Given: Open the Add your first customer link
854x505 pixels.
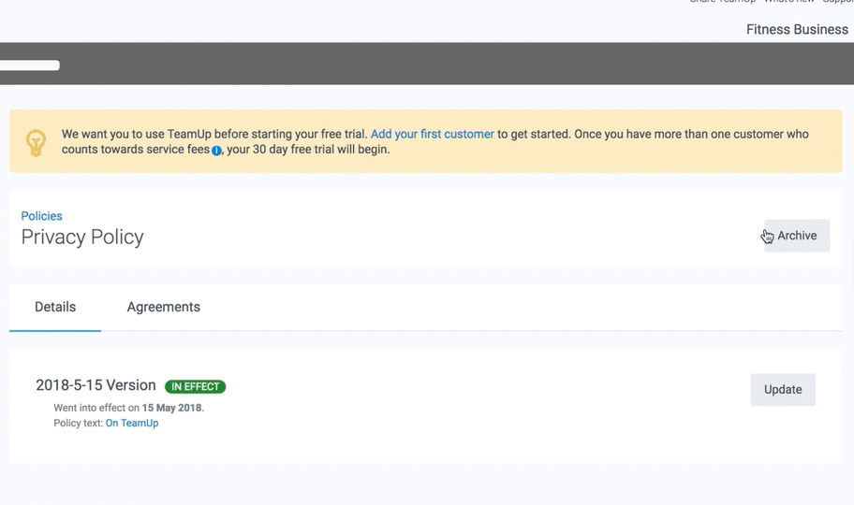Looking at the screenshot, I should (432, 134).
